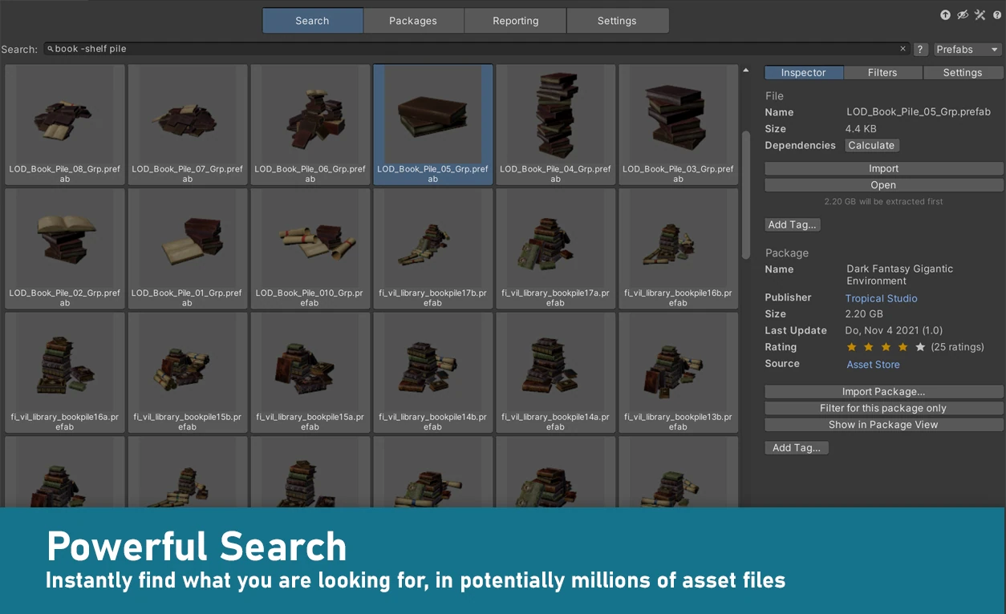1006x614 pixels.
Task: Click the upload arrow icon at top right
Action: tap(946, 15)
